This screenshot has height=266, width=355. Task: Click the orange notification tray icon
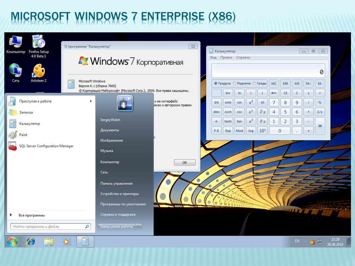pyautogui.click(x=312, y=242)
